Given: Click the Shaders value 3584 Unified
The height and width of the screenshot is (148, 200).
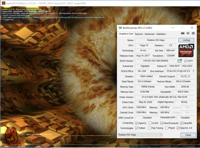Looking at the screenshot, I should tap(146, 76).
